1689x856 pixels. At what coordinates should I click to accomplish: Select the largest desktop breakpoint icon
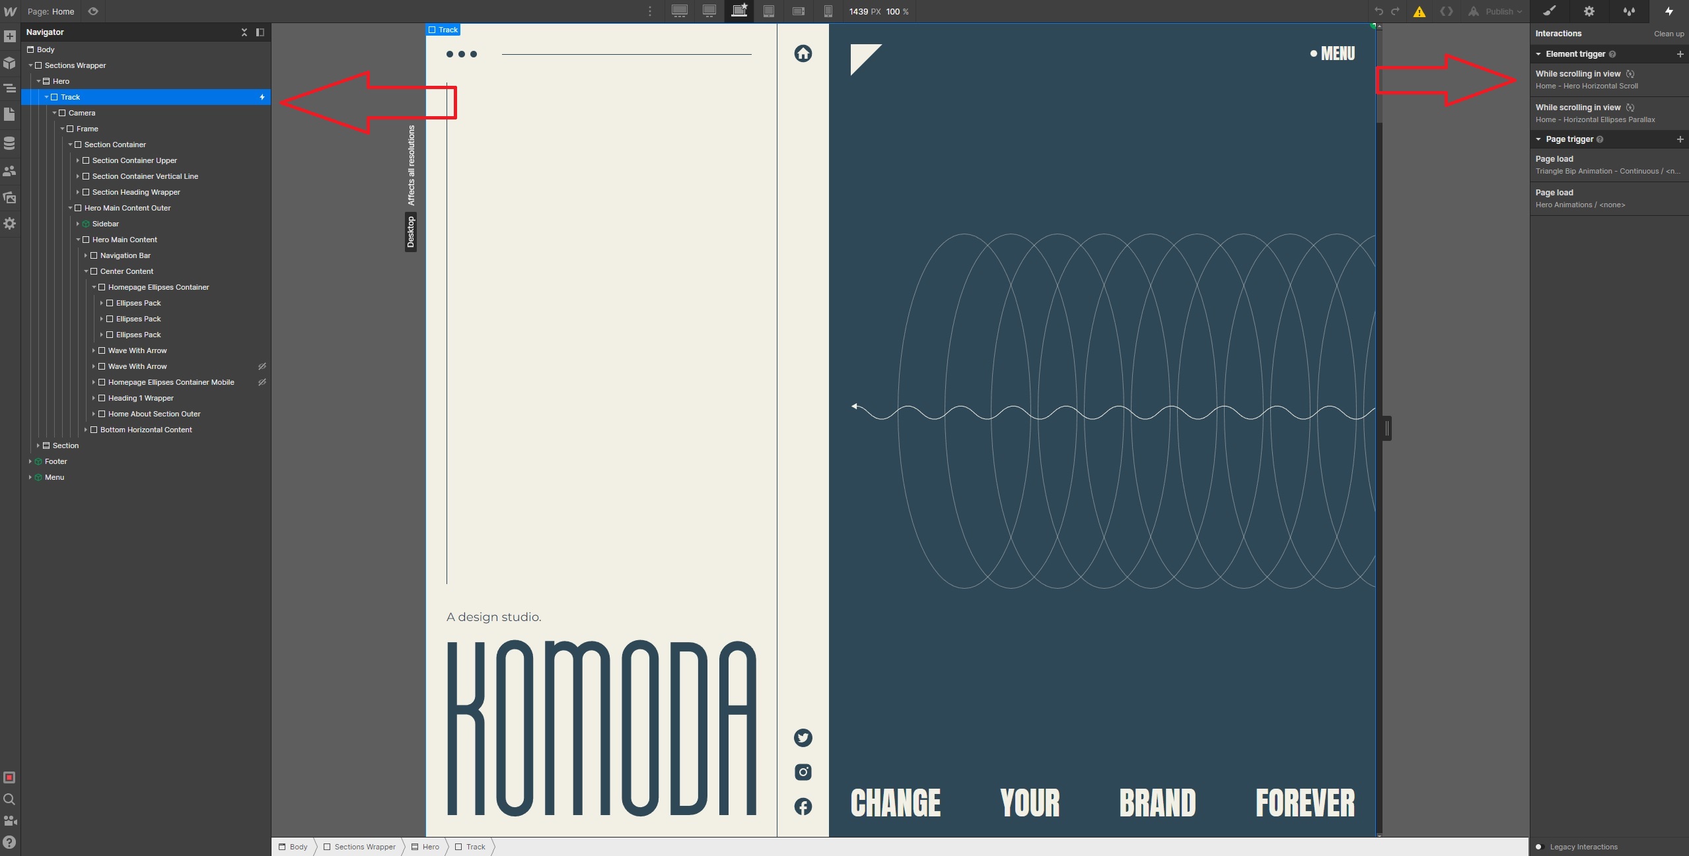point(680,11)
